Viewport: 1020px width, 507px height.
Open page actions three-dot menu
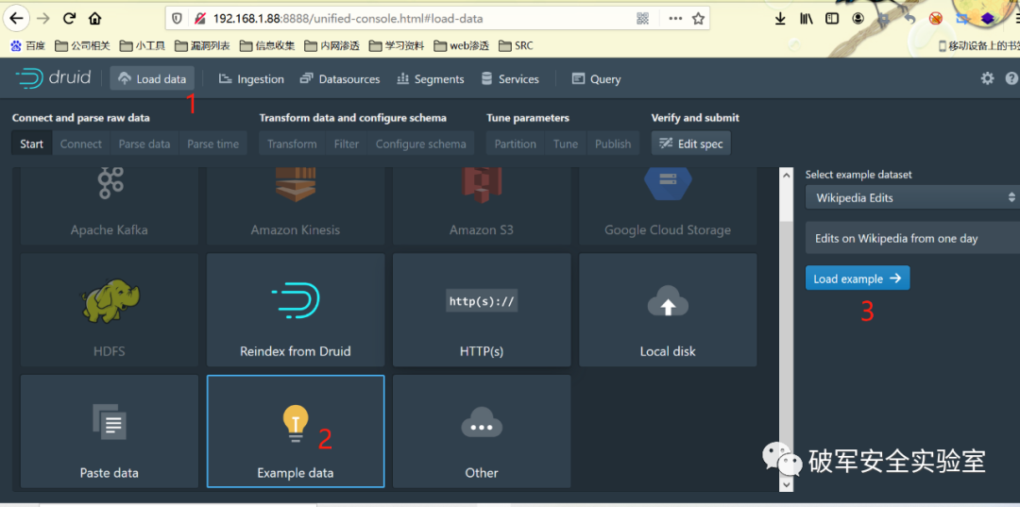675,19
